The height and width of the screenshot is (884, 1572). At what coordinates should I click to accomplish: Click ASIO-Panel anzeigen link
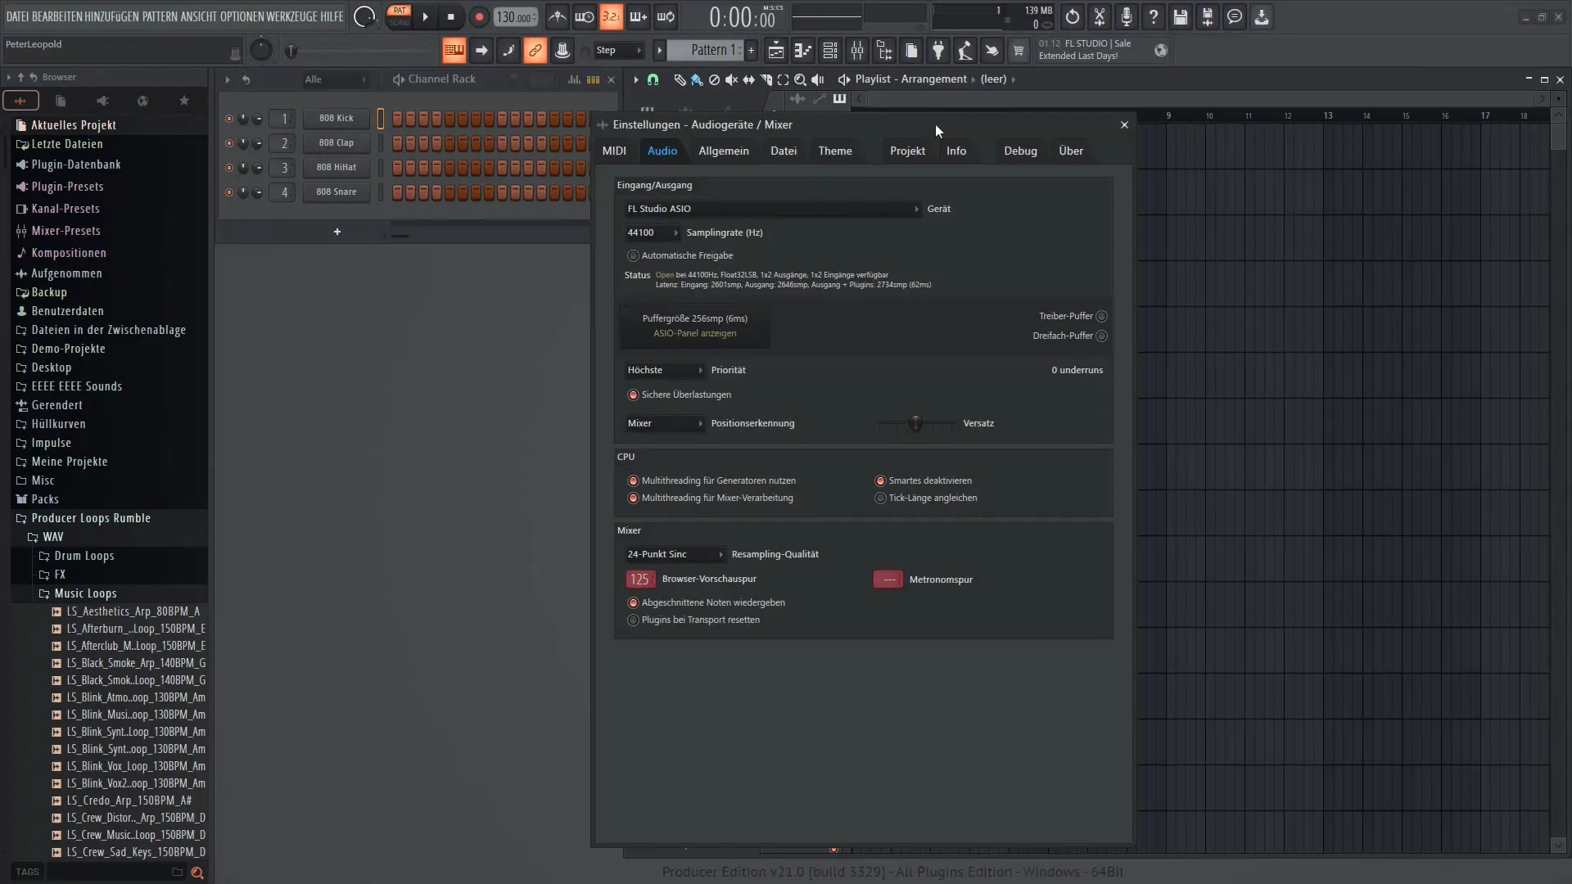coord(694,334)
